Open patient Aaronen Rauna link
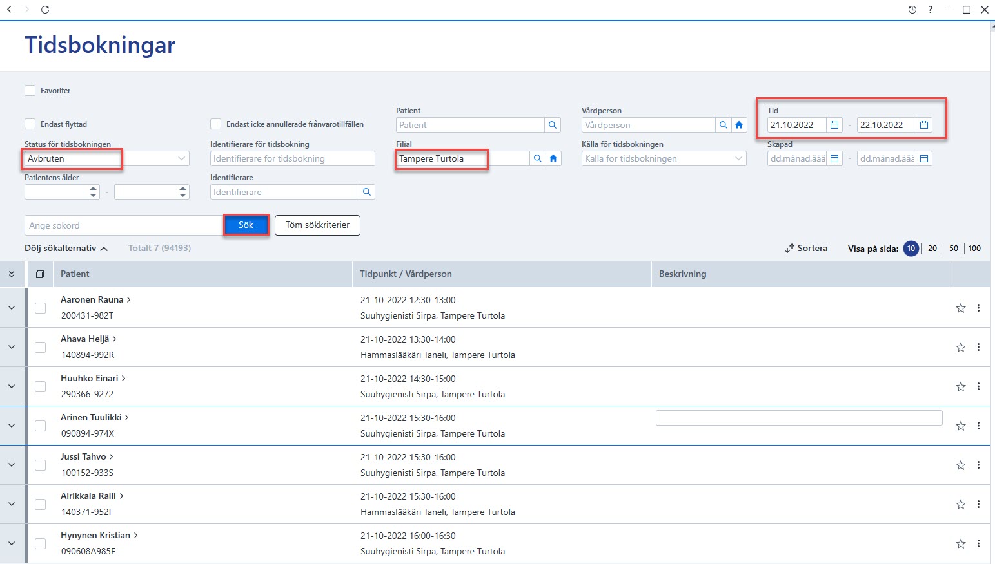The height and width of the screenshot is (564, 995). tap(95, 299)
